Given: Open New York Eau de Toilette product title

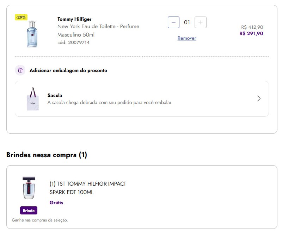Looking at the screenshot, I should click(x=98, y=31).
